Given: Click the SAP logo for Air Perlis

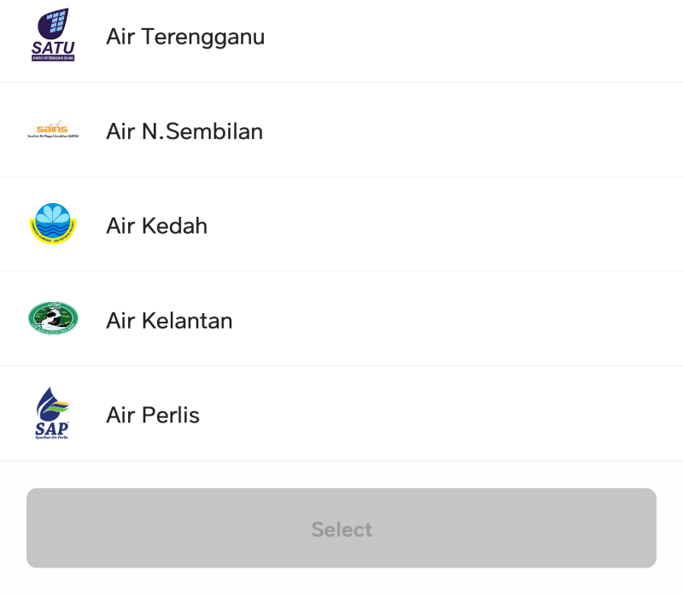Looking at the screenshot, I should pyautogui.click(x=53, y=414).
